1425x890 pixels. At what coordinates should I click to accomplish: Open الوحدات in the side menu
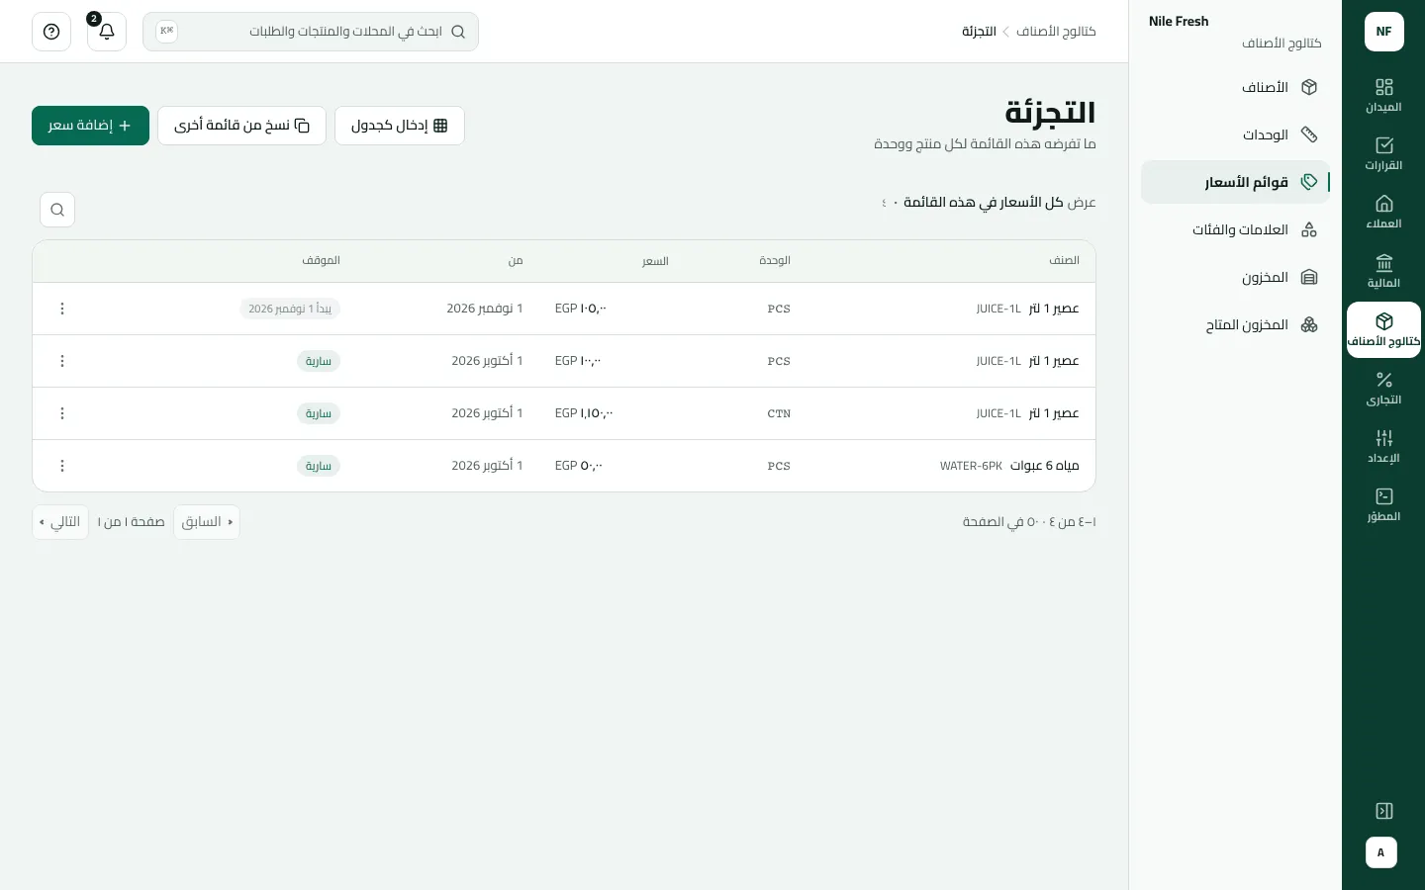(1235, 134)
